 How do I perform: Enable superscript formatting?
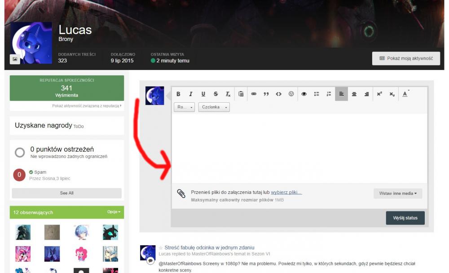[379, 94]
